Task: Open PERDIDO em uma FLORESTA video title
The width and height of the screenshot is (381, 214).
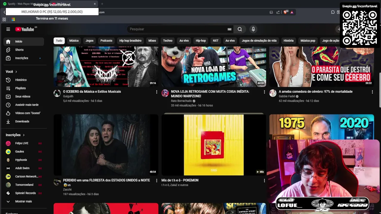Action: 107,182
